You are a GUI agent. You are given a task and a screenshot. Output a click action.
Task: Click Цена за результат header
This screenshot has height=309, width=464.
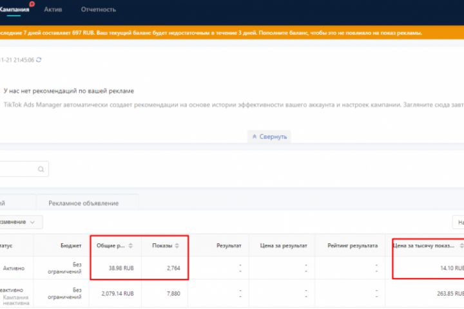point(284,246)
